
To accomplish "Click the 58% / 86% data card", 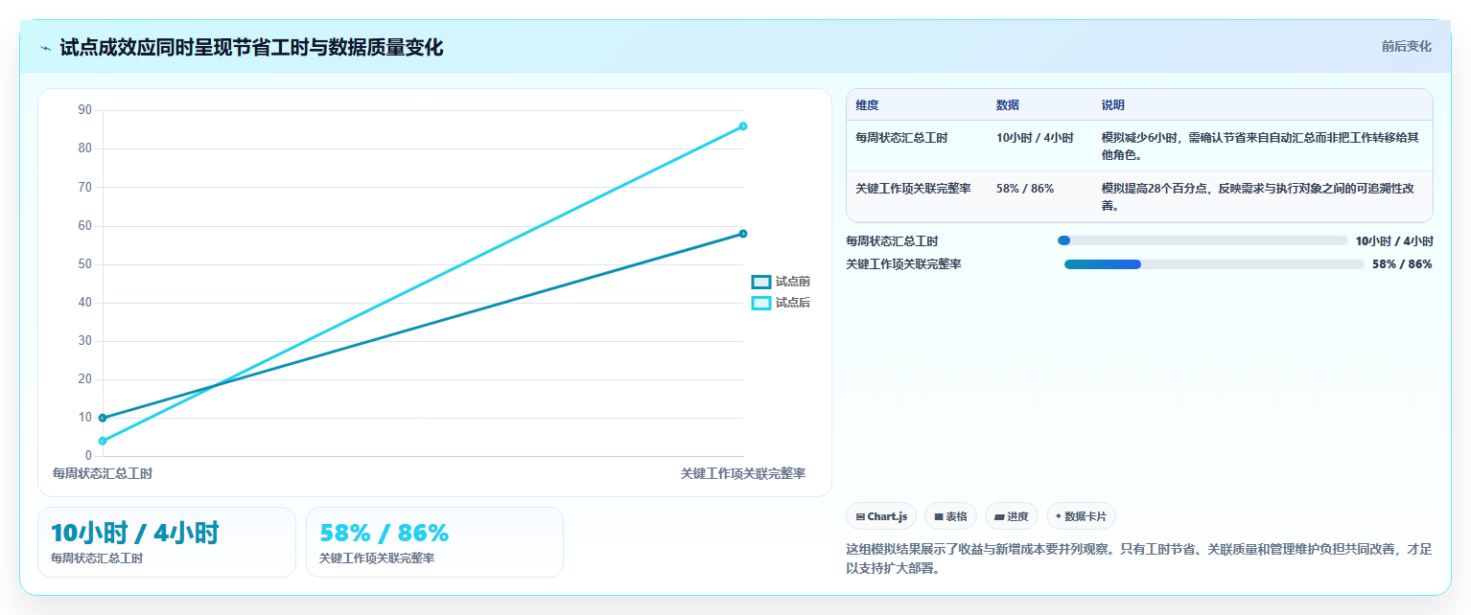I will click(434, 542).
